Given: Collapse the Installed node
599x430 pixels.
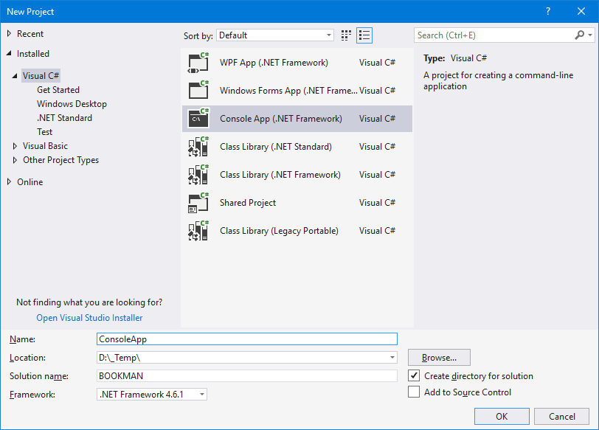Looking at the screenshot, I should (9, 53).
